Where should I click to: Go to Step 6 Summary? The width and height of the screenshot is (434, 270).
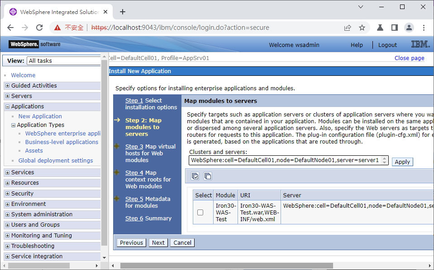pos(134,218)
